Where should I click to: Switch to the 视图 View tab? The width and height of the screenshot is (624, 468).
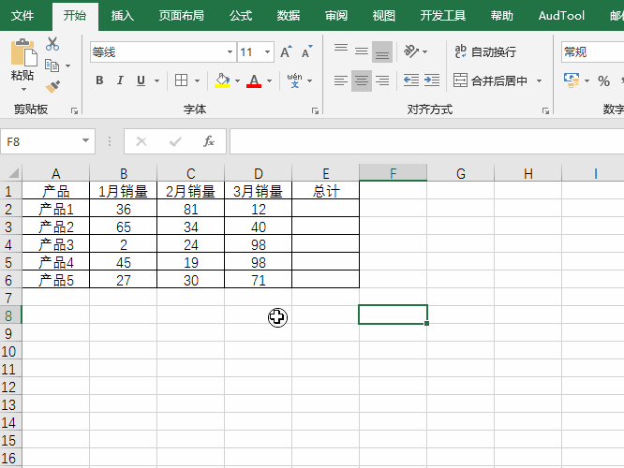pyautogui.click(x=384, y=16)
